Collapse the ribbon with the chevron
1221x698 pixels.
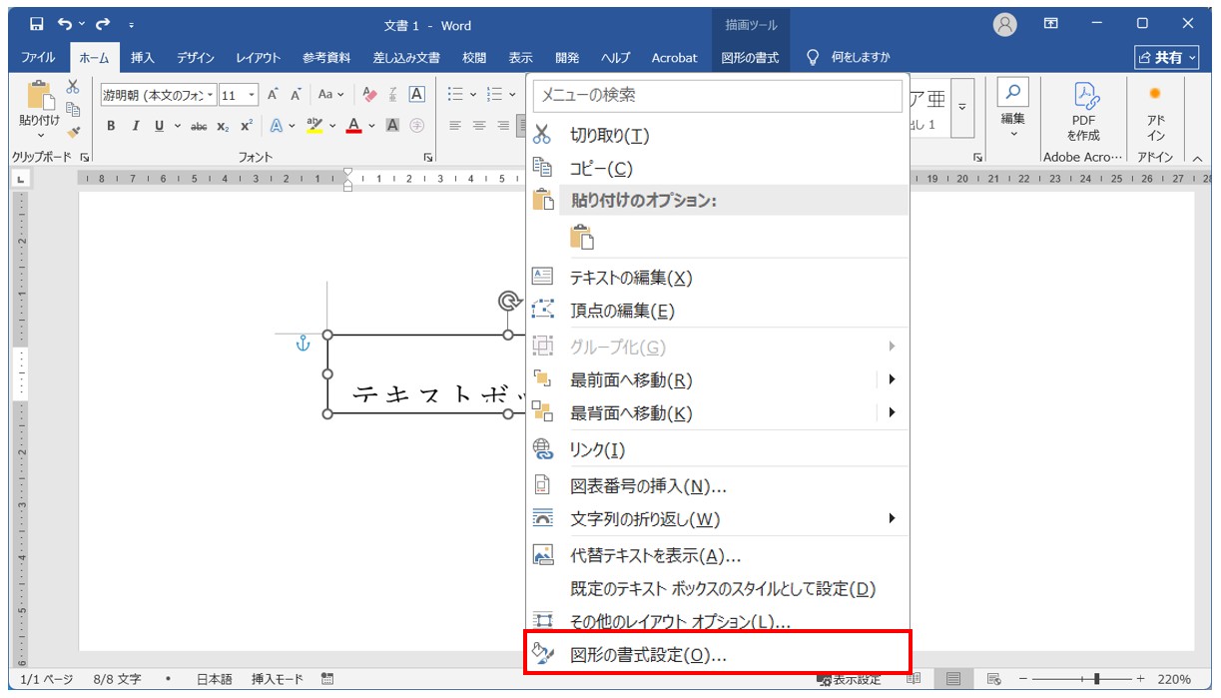coord(1197,157)
